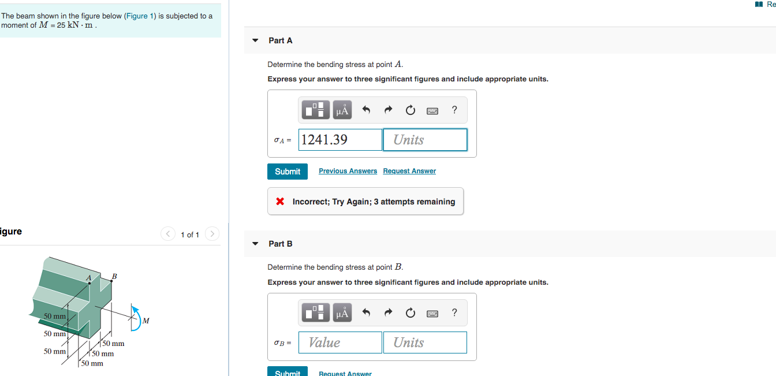Show keyboard shortcuts in Part A toolbar
776x376 pixels.
pyautogui.click(x=432, y=110)
